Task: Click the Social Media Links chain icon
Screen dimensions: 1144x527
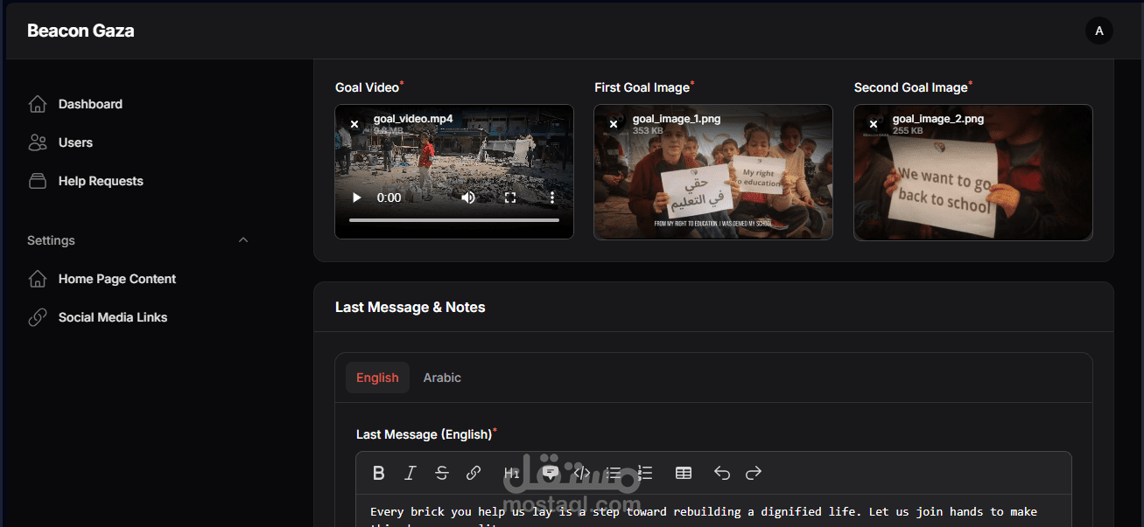Action: tap(38, 317)
